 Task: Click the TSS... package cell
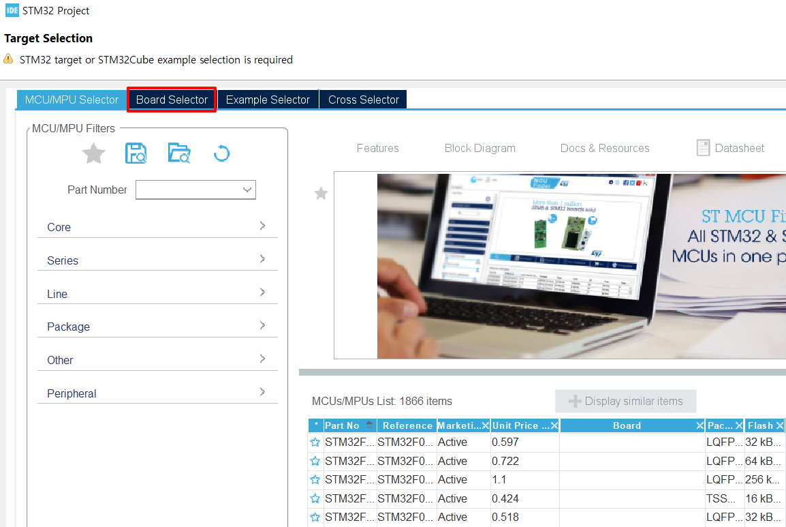(x=724, y=498)
